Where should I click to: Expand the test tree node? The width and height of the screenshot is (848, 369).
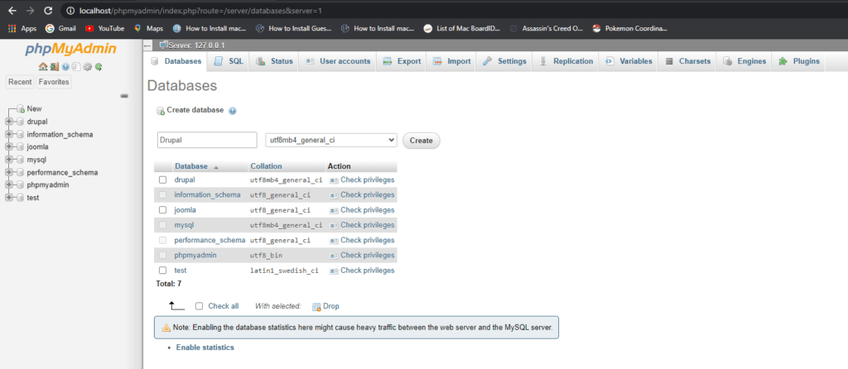pos(8,197)
